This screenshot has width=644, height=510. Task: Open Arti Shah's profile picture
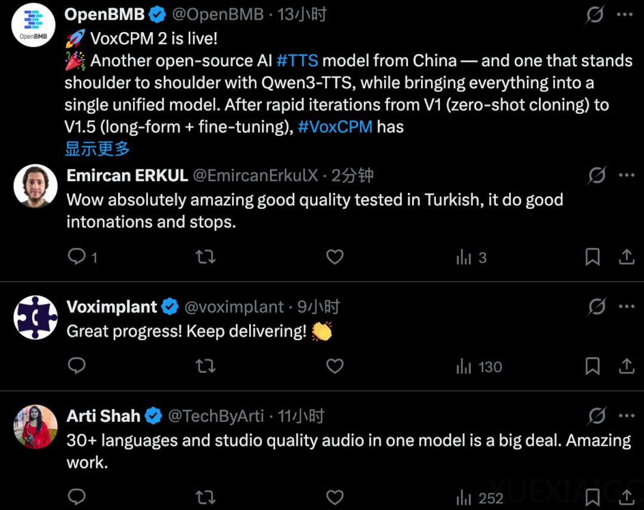point(36,426)
